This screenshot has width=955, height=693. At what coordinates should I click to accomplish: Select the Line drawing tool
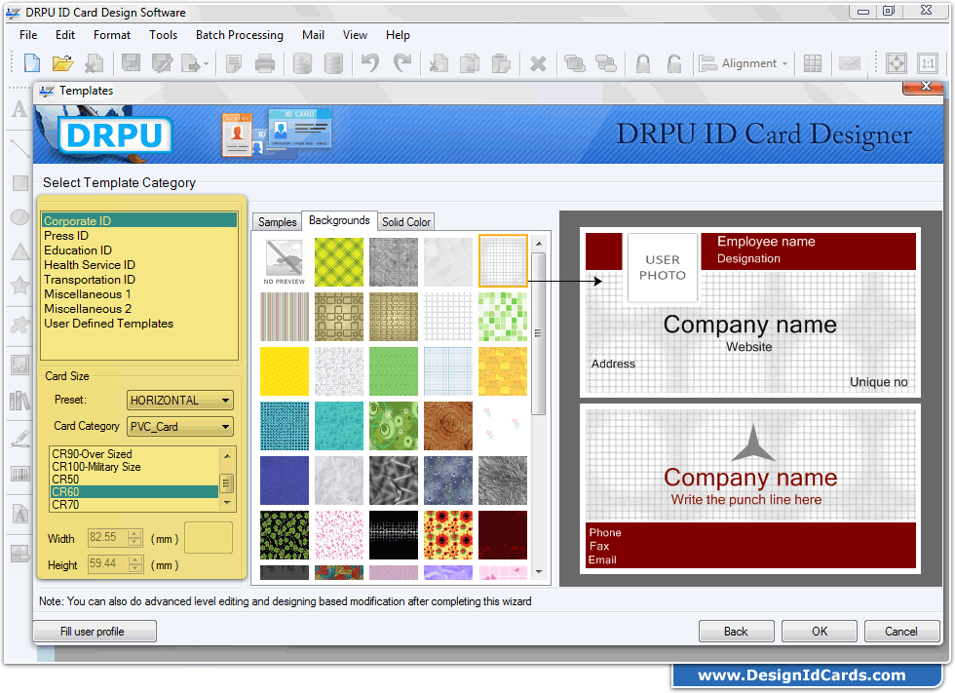pos(19,146)
